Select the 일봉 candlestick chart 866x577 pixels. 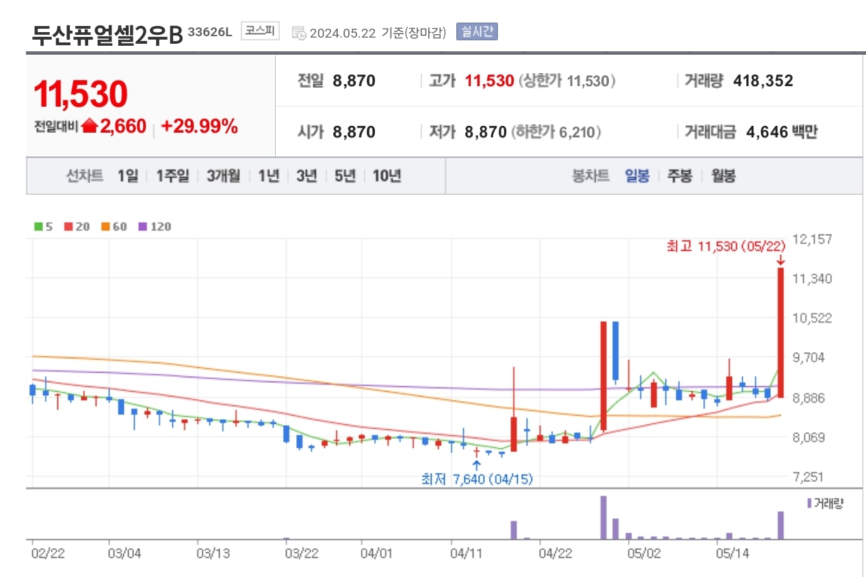click(637, 176)
